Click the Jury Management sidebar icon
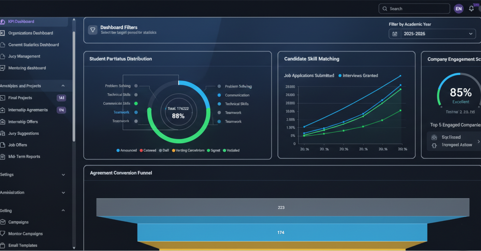The height and width of the screenshot is (251, 481). point(2,56)
